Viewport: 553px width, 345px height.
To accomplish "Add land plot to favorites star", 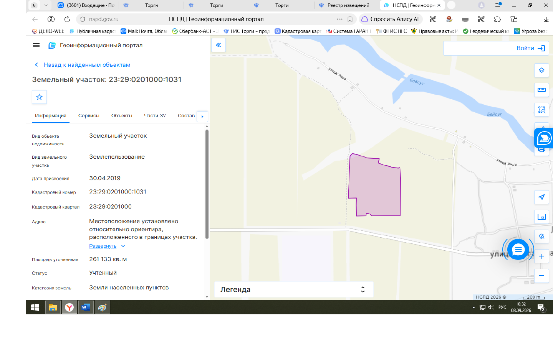I will click(x=39, y=97).
